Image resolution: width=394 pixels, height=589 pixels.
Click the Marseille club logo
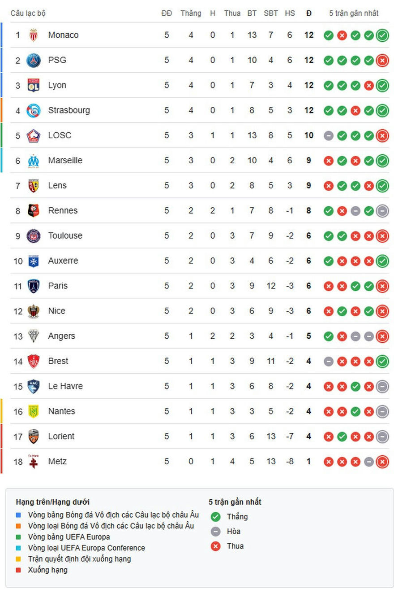34,161
